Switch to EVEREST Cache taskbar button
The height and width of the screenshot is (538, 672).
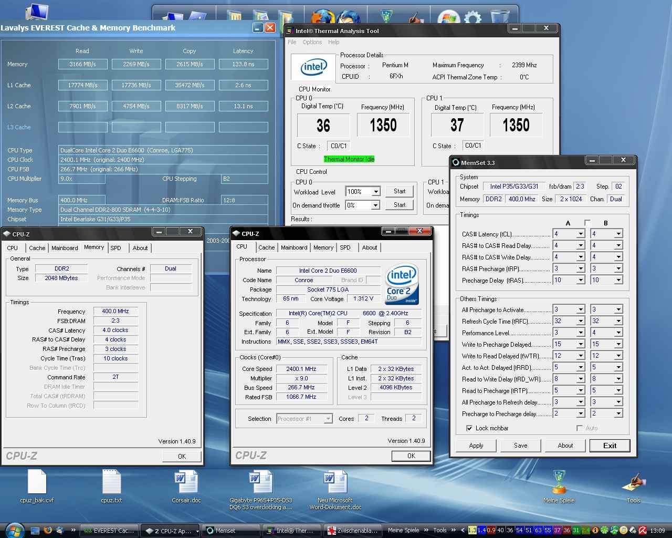(109, 531)
